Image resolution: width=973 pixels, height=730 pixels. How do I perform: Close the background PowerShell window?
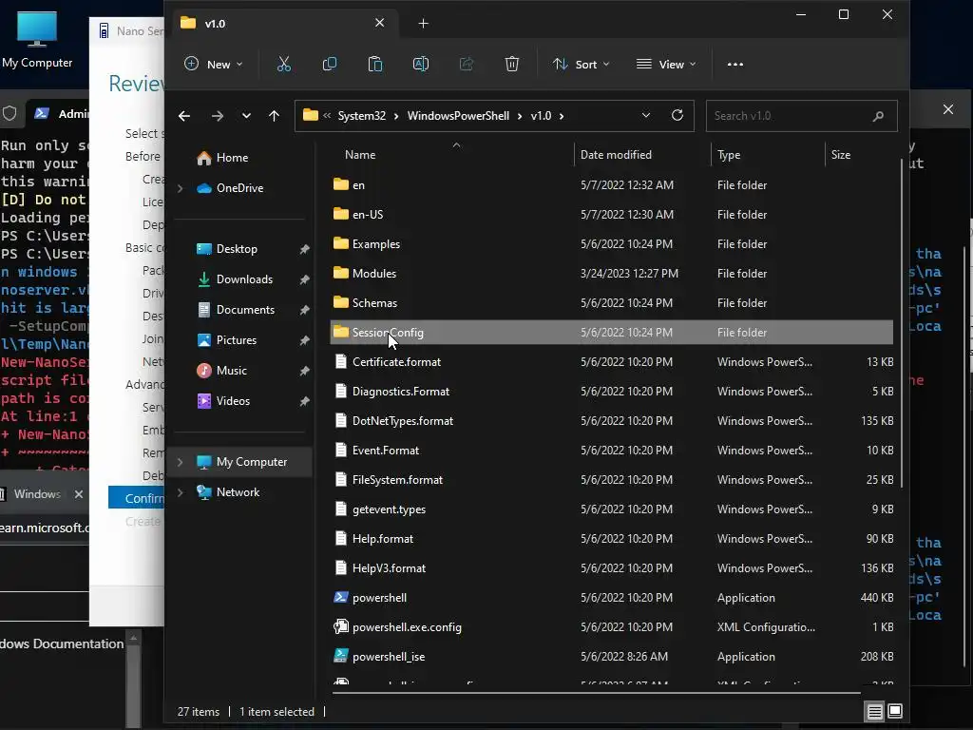948,109
